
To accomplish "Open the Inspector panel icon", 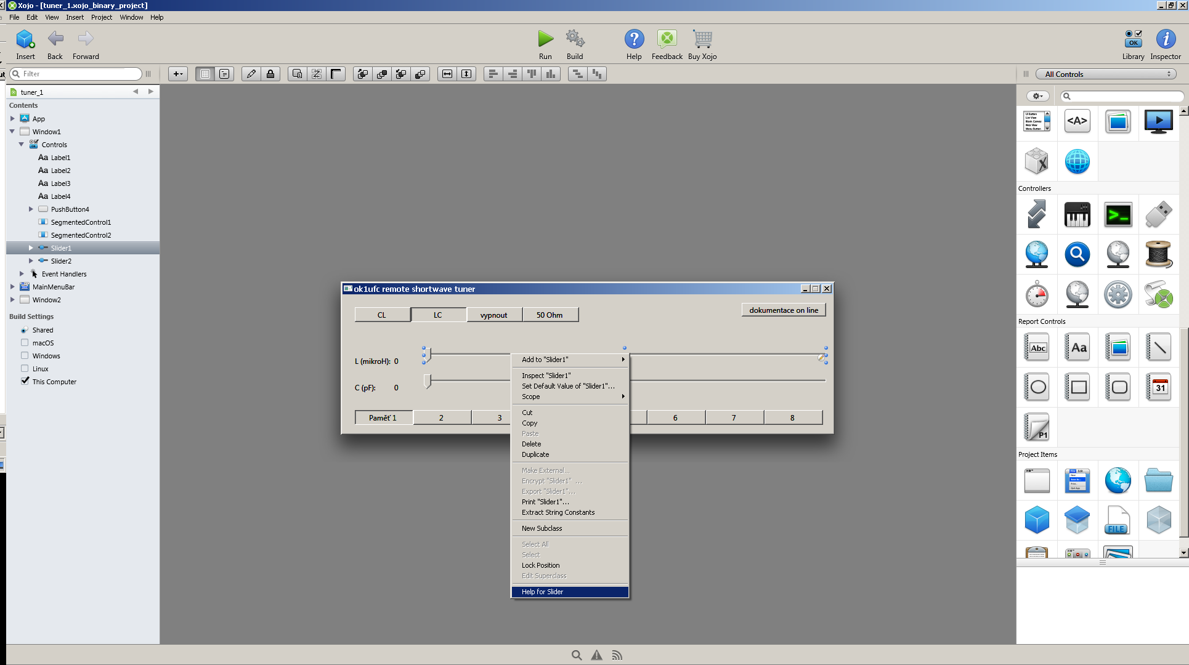I will point(1165,39).
